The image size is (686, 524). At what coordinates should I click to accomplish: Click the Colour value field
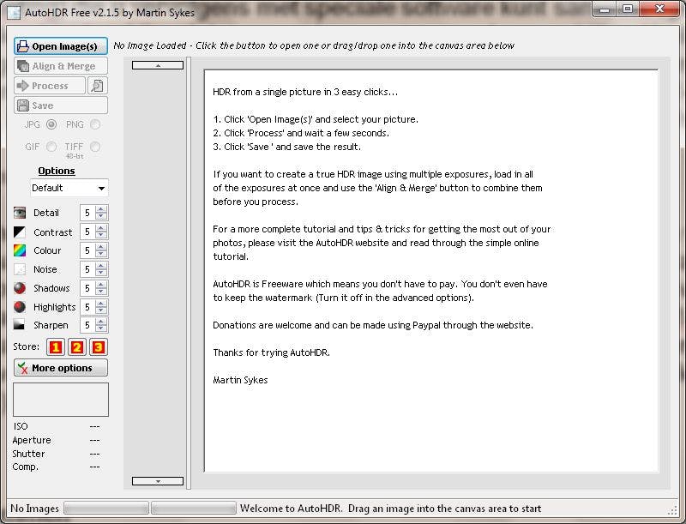coord(88,250)
